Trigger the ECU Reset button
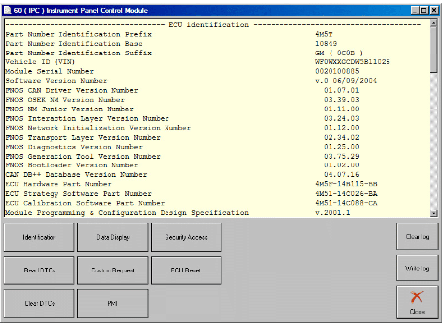442x326 pixels. click(186, 271)
